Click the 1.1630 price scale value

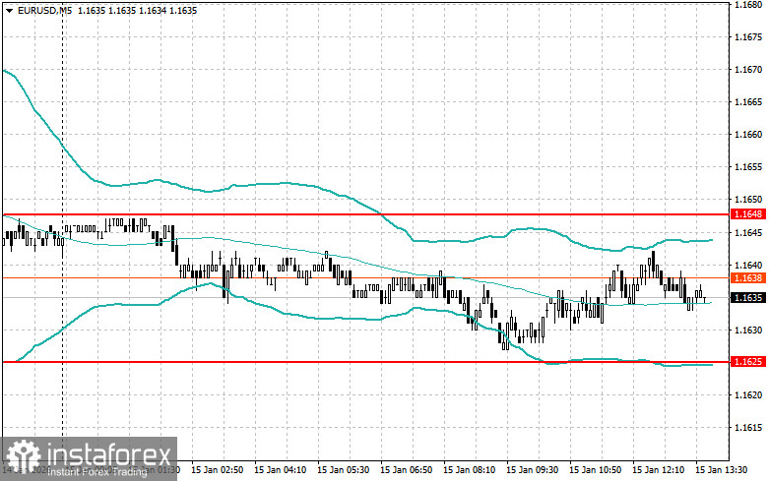[x=748, y=330]
